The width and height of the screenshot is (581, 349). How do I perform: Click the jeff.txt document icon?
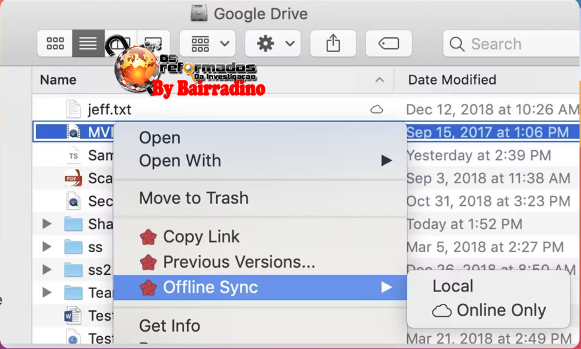73,109
